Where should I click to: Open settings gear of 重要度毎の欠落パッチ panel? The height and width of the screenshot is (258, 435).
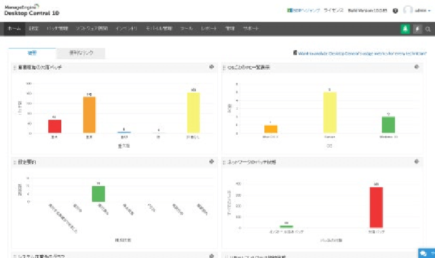(212, 67)
